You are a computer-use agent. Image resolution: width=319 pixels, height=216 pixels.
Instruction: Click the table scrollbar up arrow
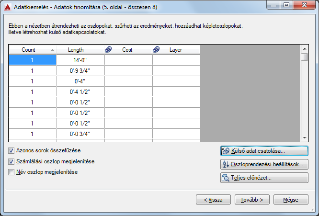pos(305,49)
